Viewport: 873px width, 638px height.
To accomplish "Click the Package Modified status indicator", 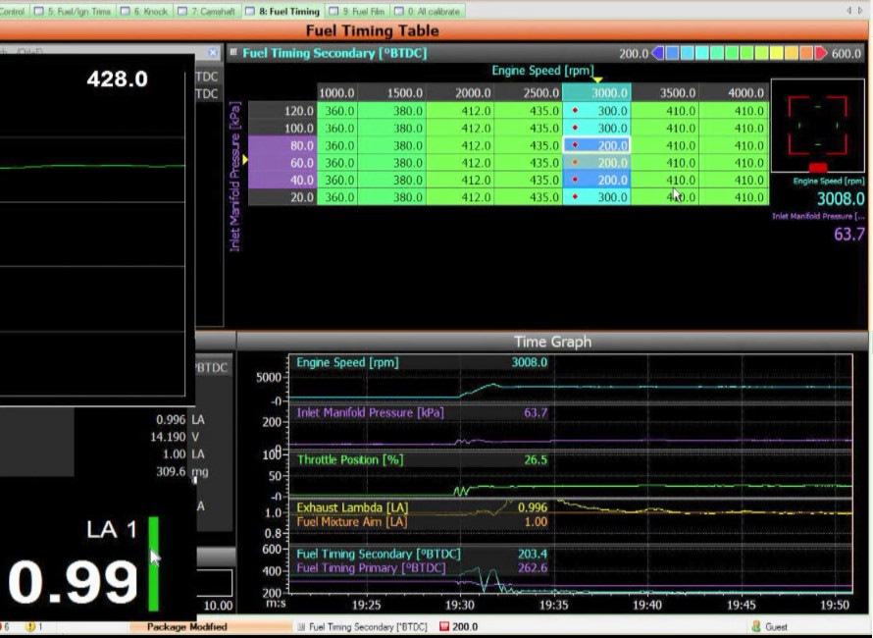I will click(187, 626).
